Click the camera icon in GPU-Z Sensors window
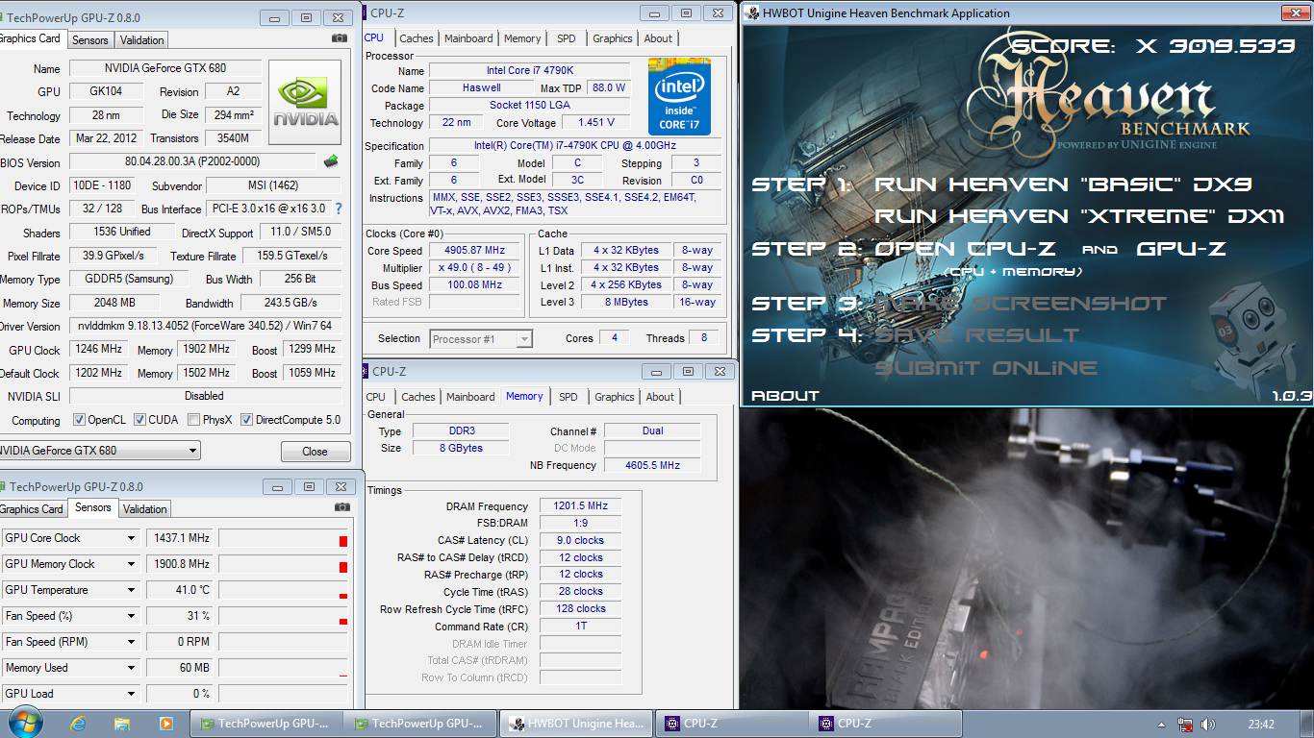The width and height of the screenshot is (1314, 738). (341, 507)
